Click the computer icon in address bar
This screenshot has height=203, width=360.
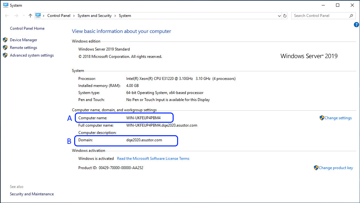coord(38,15)
